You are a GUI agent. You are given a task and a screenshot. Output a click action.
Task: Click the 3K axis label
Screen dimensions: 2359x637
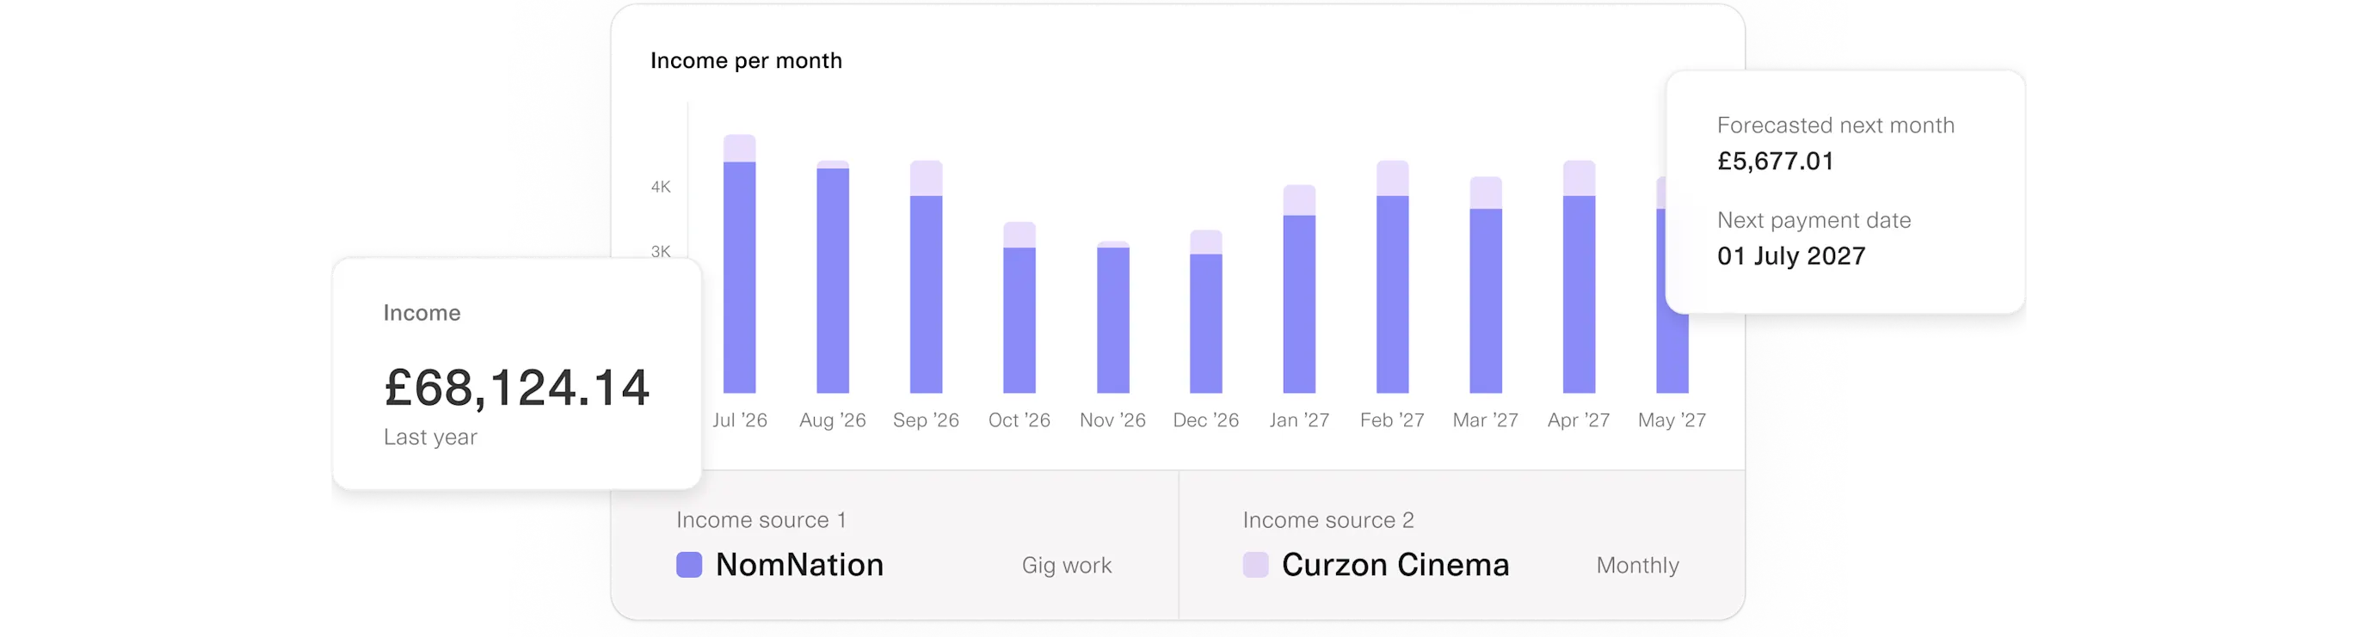click(x=660, y=251)
